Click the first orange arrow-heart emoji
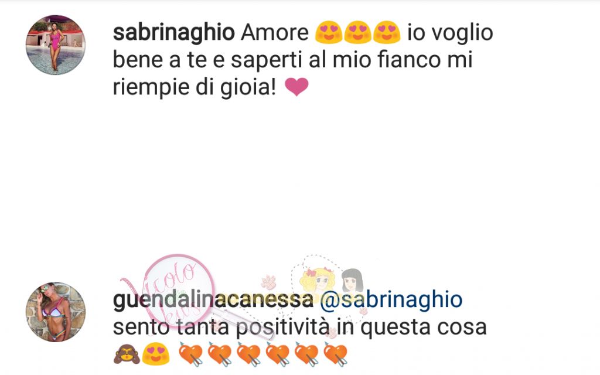 coord(191,354)
